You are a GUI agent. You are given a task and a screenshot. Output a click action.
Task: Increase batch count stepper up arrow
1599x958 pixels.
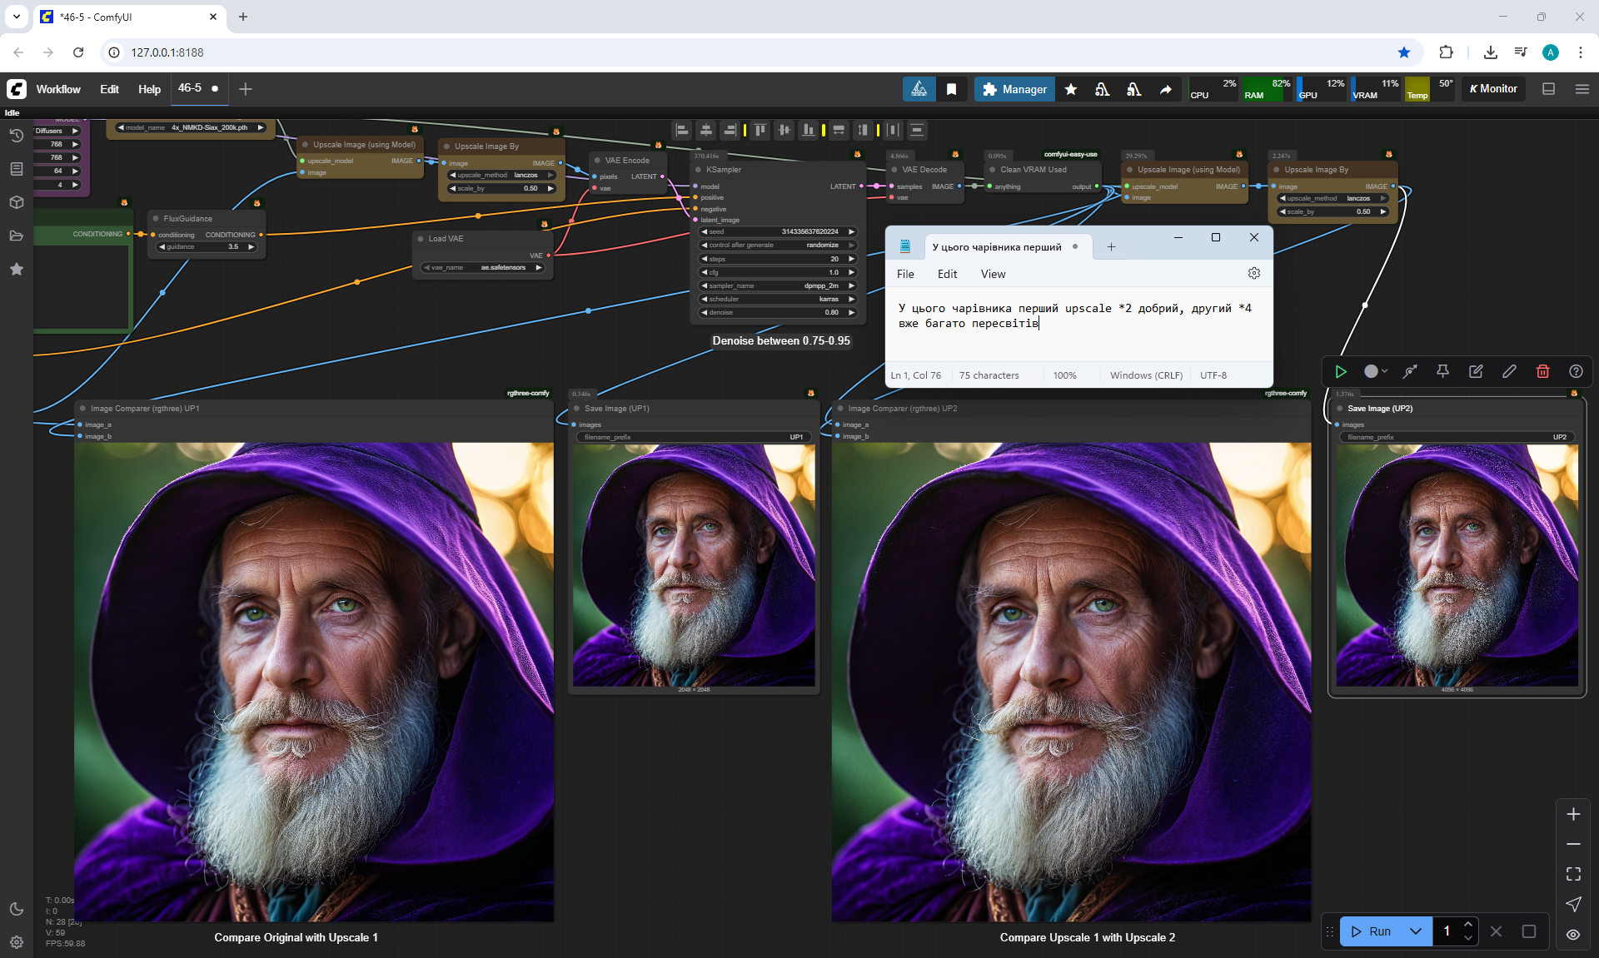point(1468,925)
